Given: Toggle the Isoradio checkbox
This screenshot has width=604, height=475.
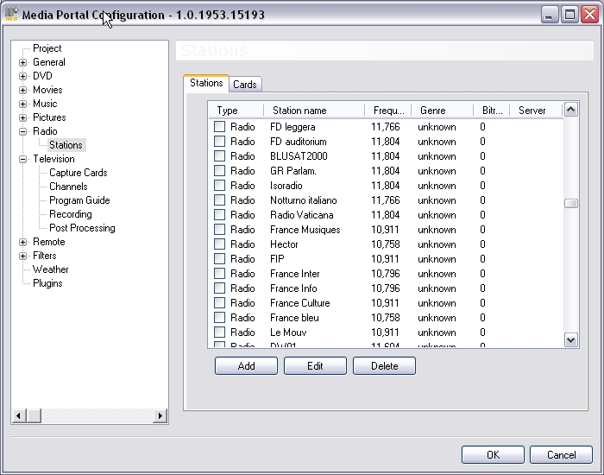Looking at the screenshot, I should (x=219, y=185).
